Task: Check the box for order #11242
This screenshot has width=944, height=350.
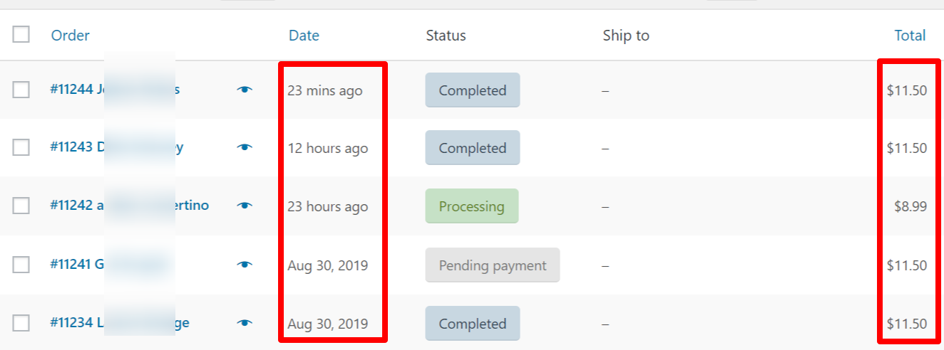Action: tap(21, 206)
